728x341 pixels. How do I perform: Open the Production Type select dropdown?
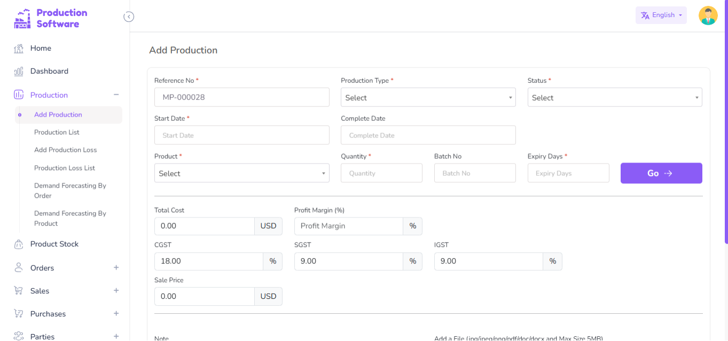click(x=428, y=98)
